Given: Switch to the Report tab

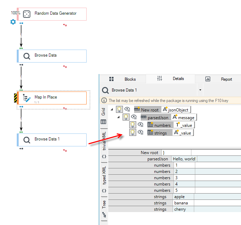Looking at the screenshot, I should (x=218, y=79).
